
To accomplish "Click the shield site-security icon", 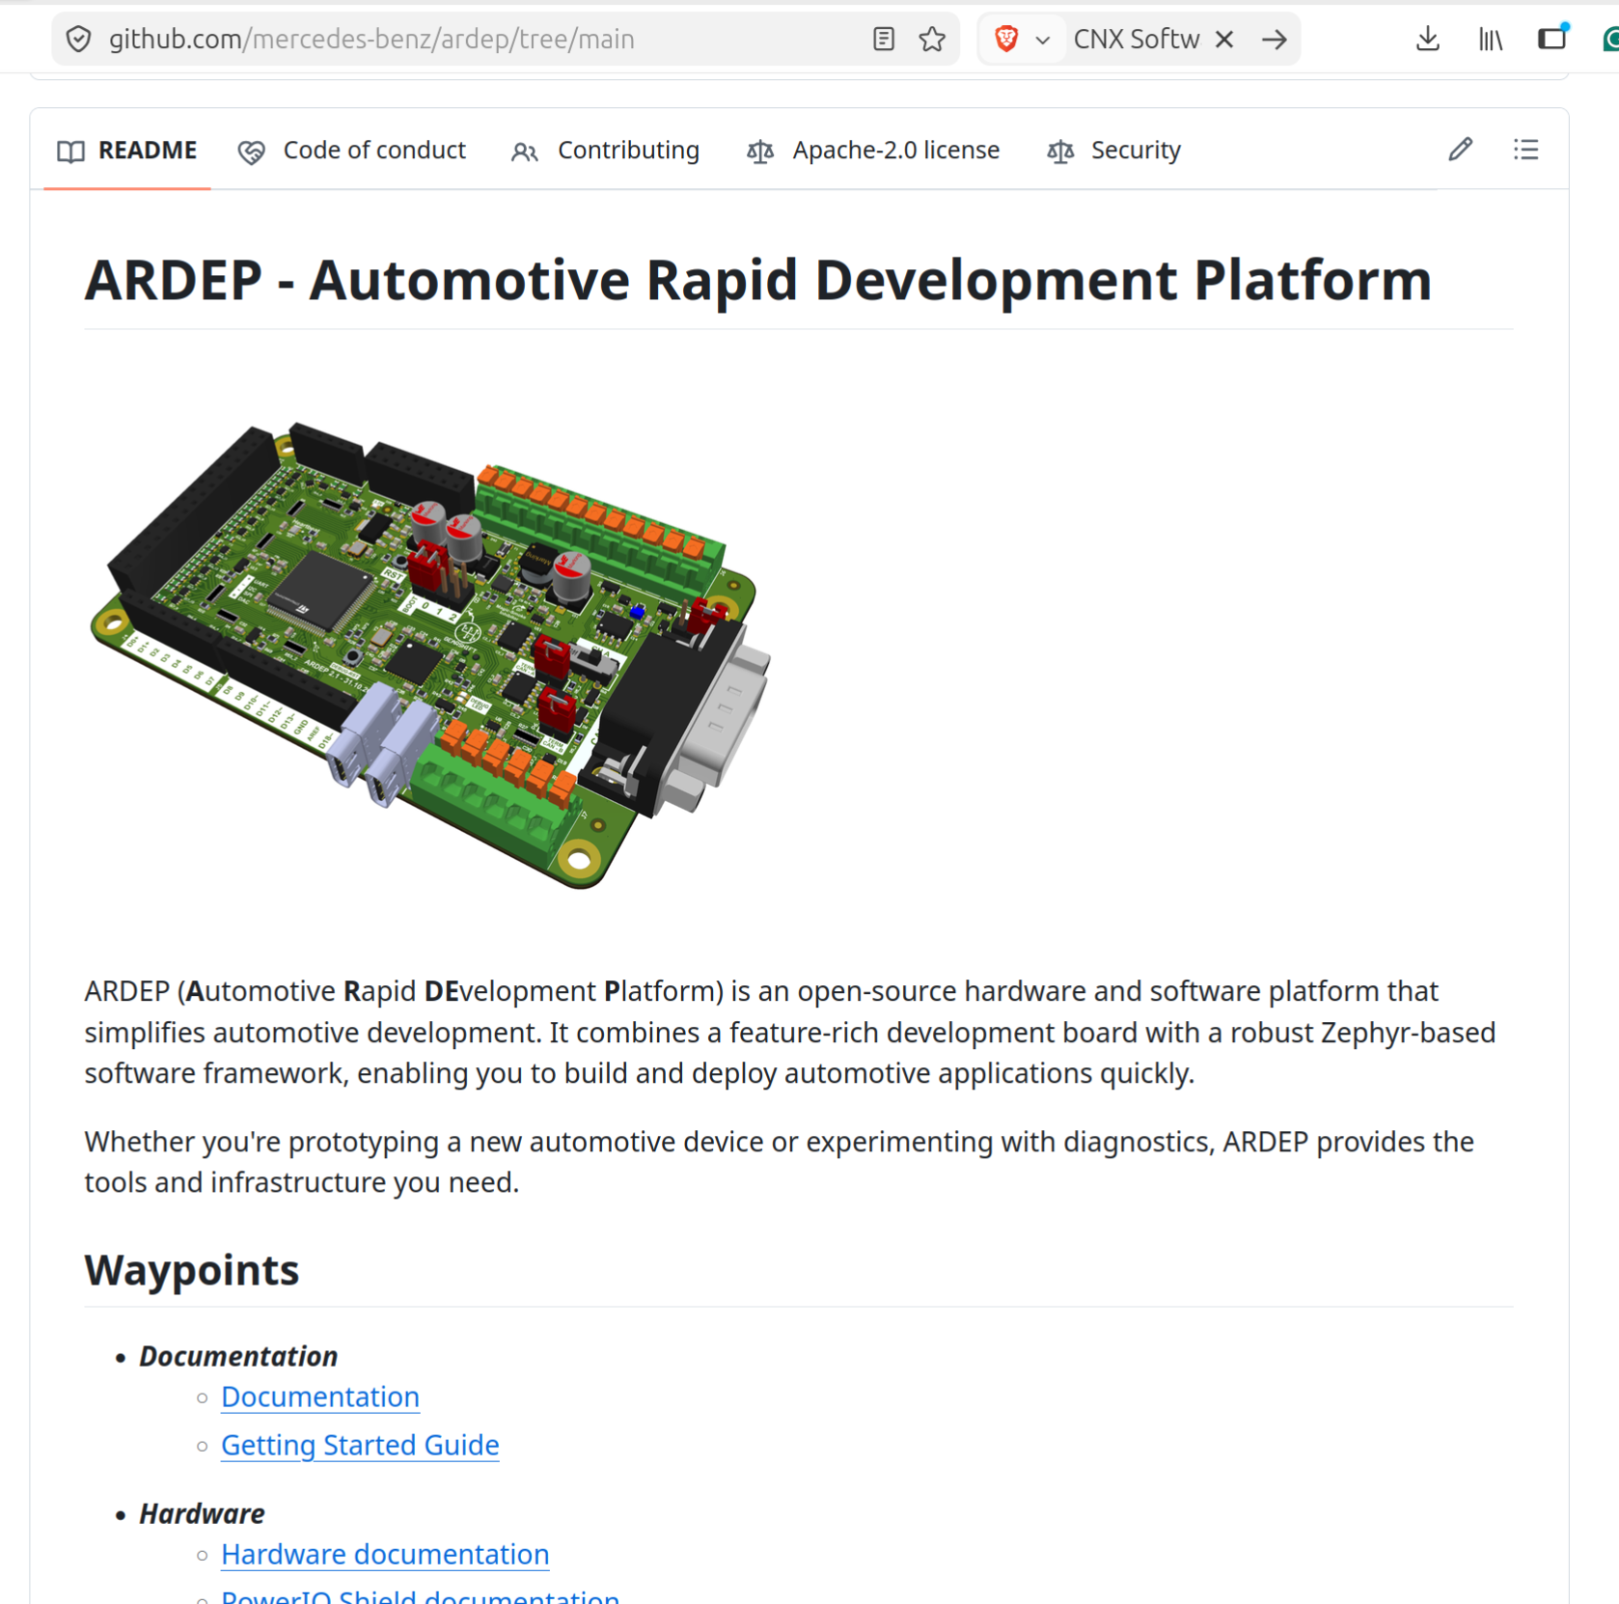I will [x=78, y=40].
